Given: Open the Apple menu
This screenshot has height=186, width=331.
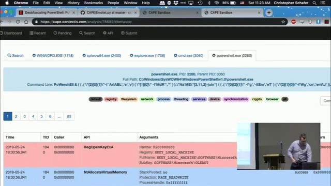Looking at the screenshot, I should click(7, 3).
